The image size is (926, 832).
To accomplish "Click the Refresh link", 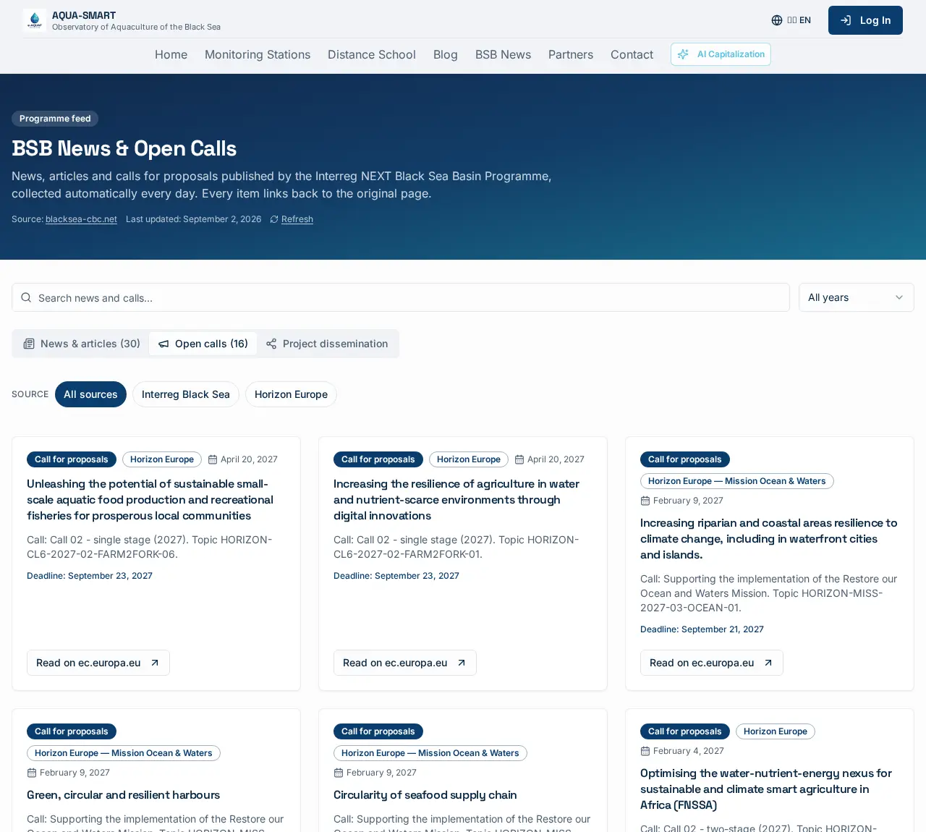I will pyautogui.click(x=297, y=219).
